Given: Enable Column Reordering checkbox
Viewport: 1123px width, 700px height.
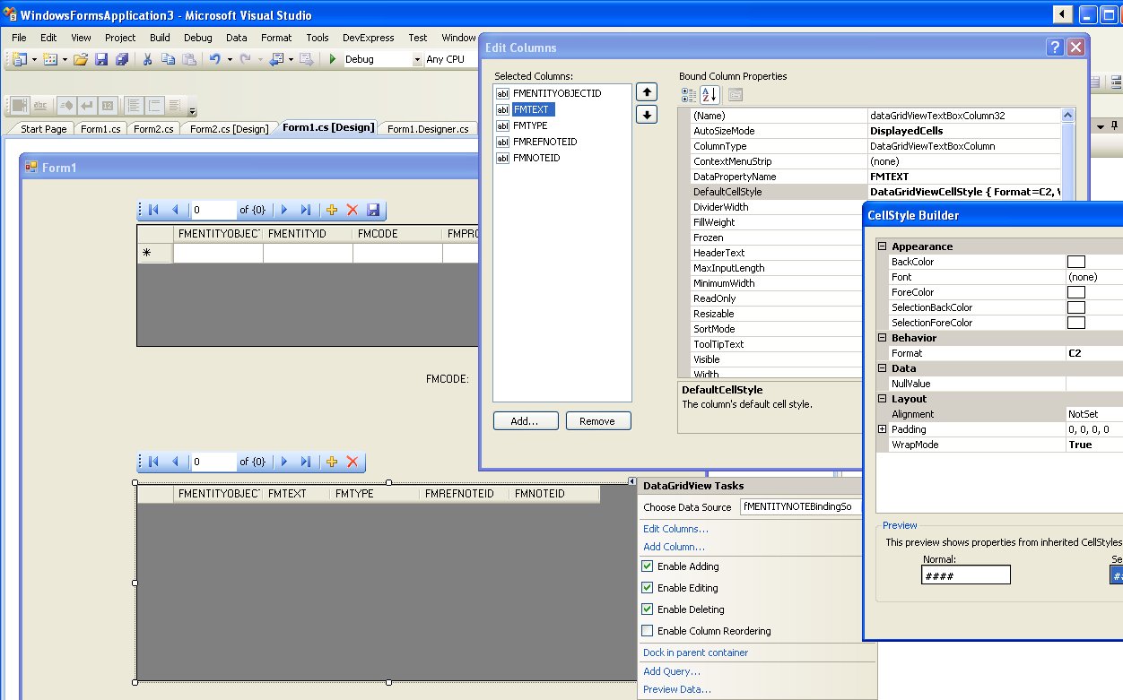Looking at the screenshot, I should pos(647,630).
